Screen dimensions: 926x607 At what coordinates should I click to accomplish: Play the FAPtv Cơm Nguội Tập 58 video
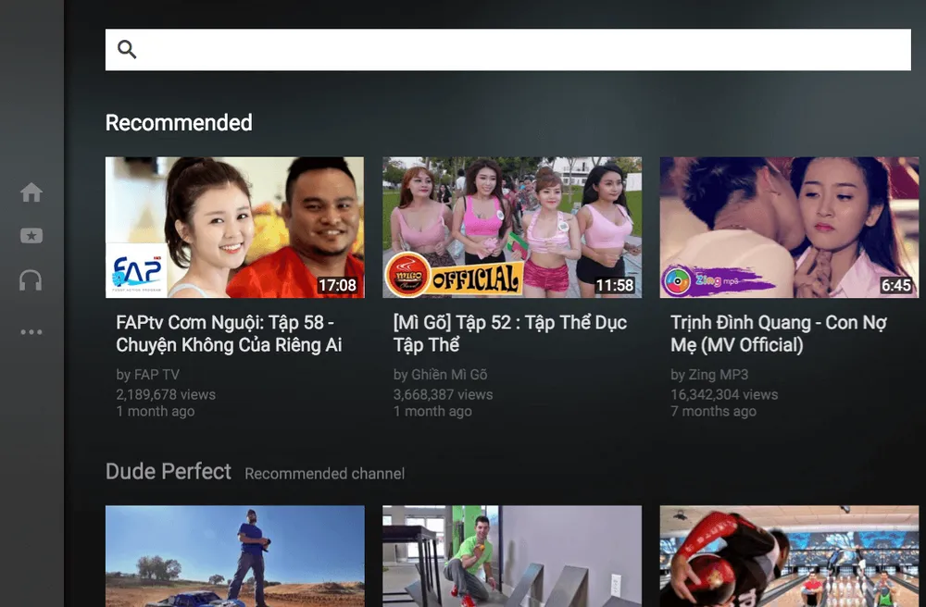234,227
